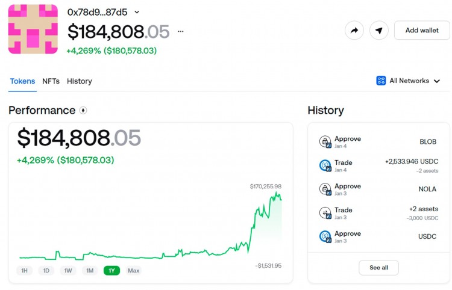Switch chart to Max range

[133, 271]
